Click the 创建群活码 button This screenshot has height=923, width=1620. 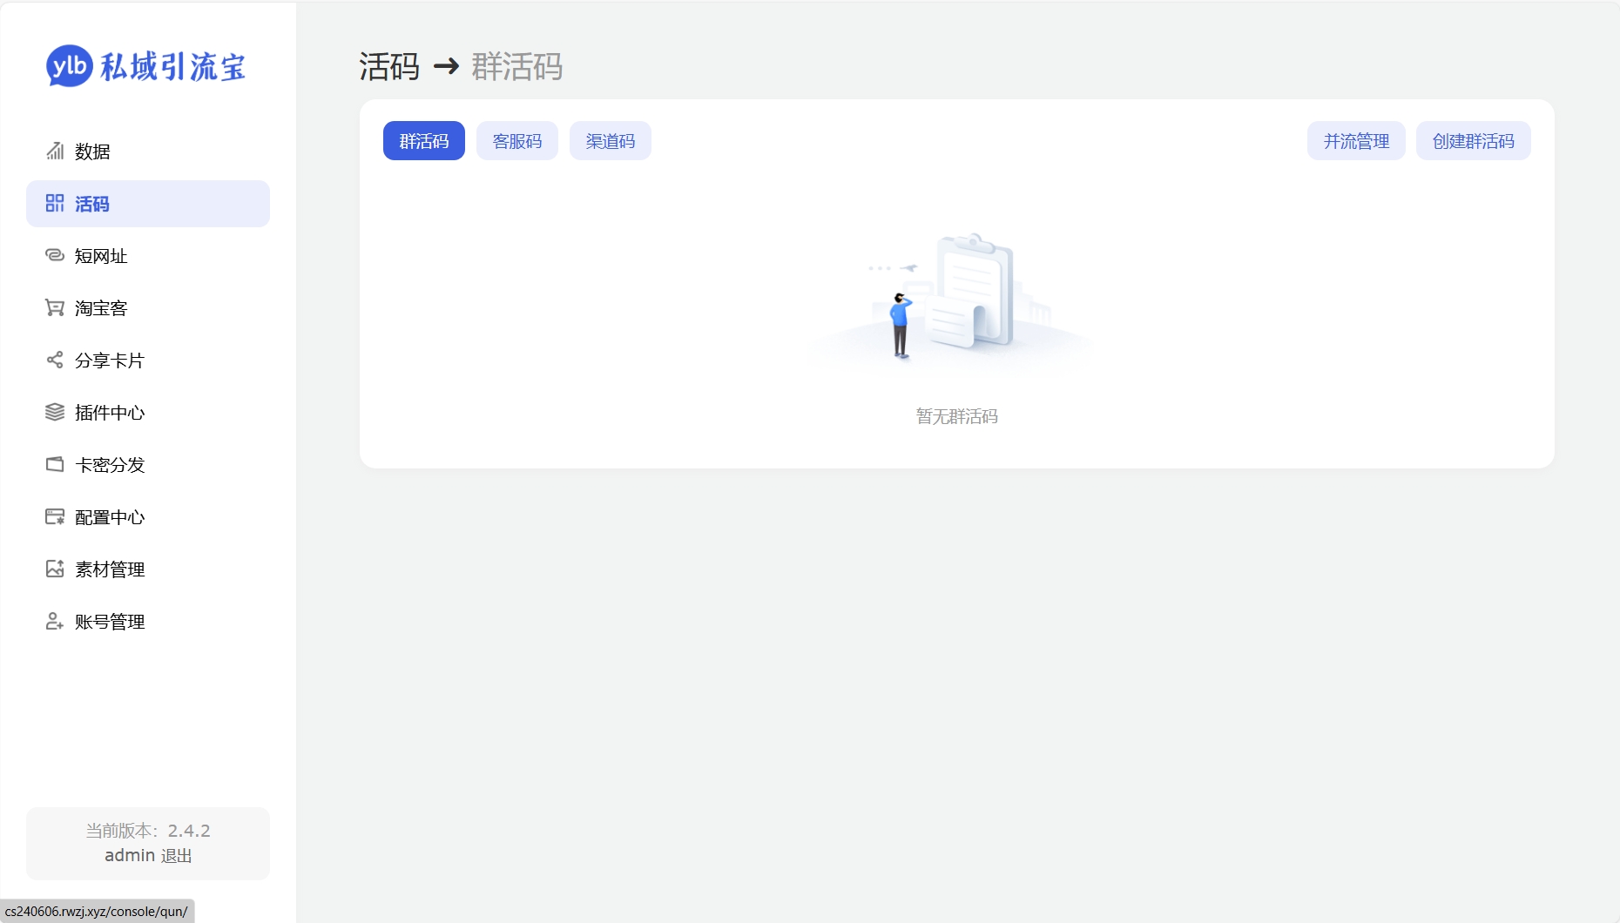[1473, 141]
